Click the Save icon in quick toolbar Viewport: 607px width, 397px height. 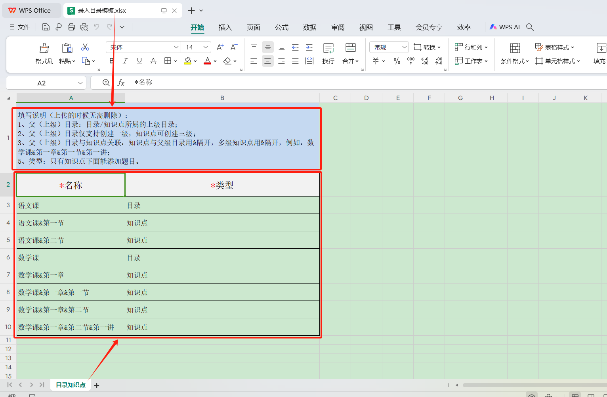(x=46, y=27)
